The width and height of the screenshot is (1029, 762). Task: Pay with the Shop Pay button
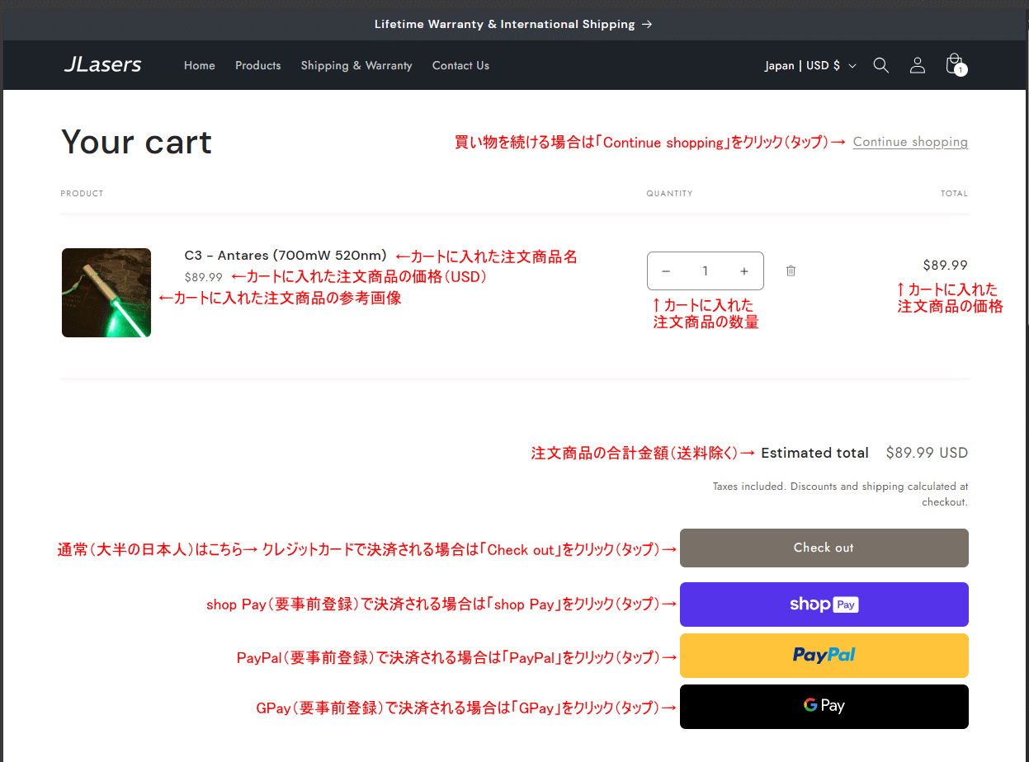[824, 604]
